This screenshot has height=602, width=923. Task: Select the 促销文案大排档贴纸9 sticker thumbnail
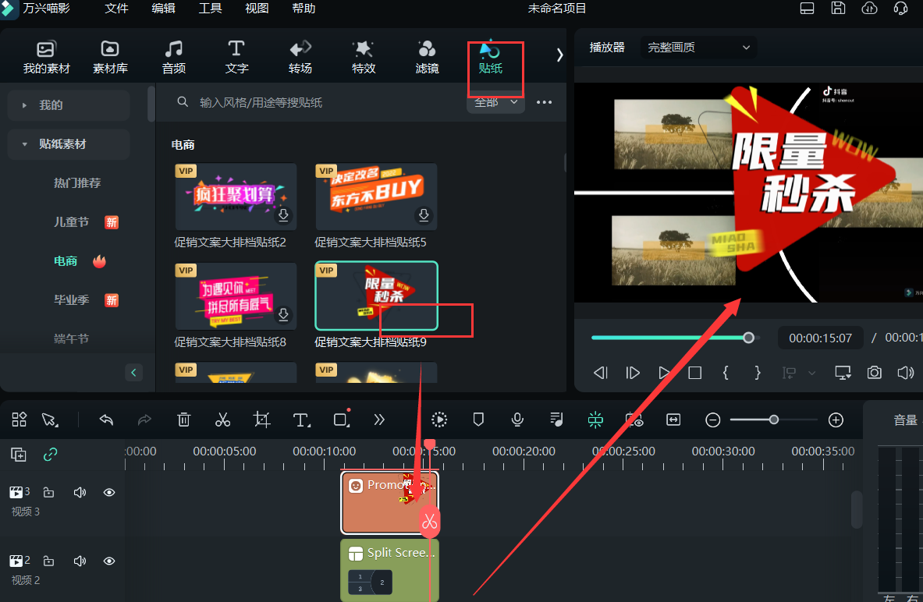click(376, 296)
